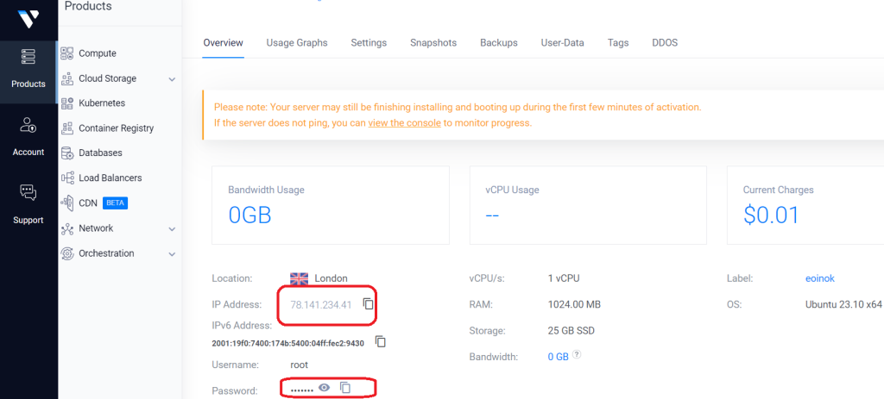Open the Snapshots tab
Viewport: 884px width, 399px height.
(x=433, y=43)
